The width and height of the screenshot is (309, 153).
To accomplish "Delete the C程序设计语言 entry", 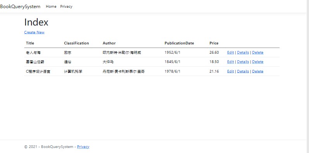I will coord(257,71).
